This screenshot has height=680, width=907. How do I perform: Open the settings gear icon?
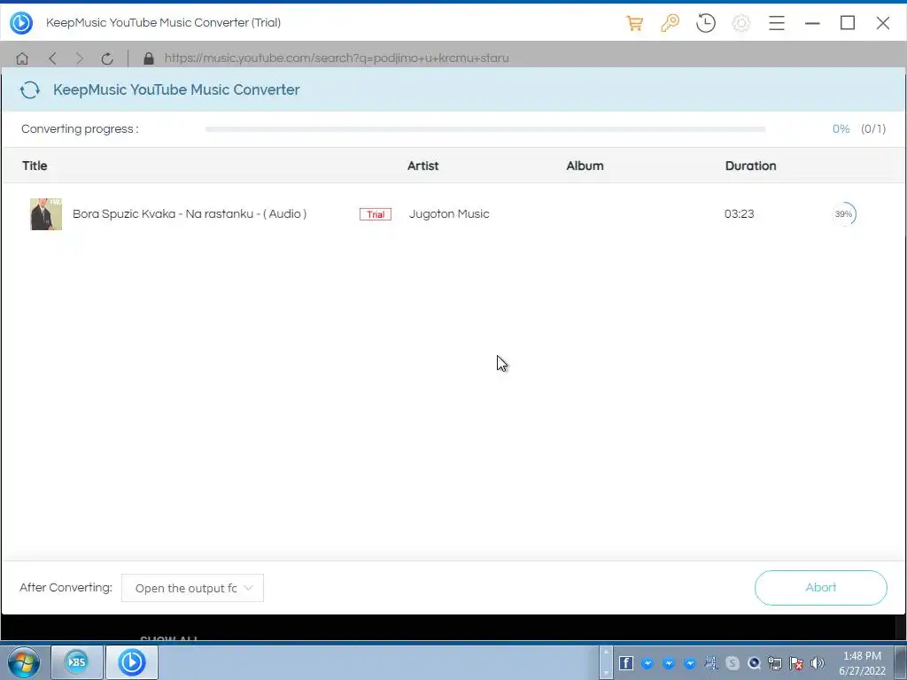pos(741,23)
